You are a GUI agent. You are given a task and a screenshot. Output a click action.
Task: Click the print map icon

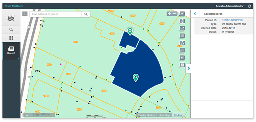(x=182, y=65)
